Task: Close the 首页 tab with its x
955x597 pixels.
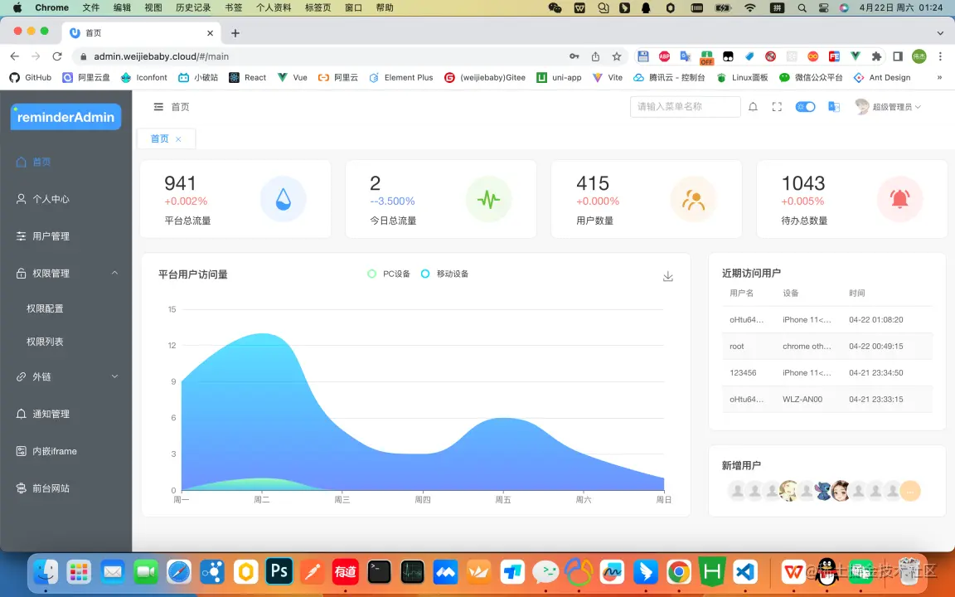Action: click(x=178, y=139)
